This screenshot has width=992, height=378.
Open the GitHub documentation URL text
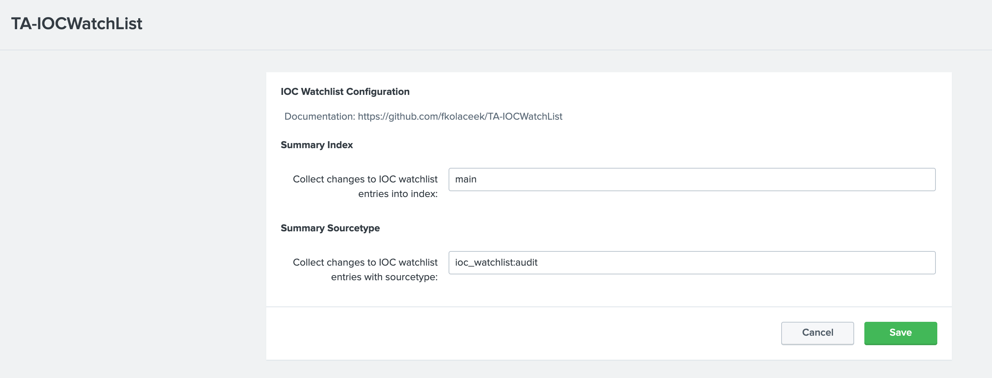460,116
